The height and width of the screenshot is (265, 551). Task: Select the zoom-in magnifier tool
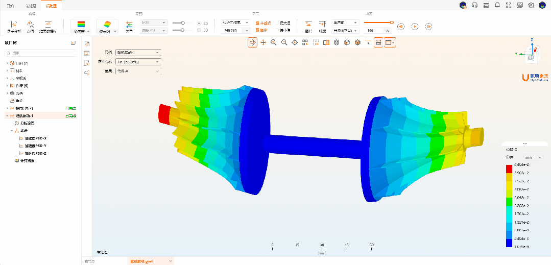click(x=274, y=43)
